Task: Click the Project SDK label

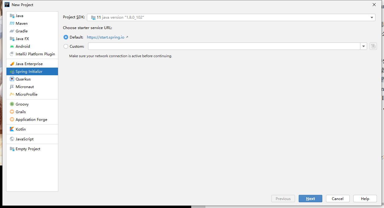Action: pyautogui.click(x=74, y=17)
